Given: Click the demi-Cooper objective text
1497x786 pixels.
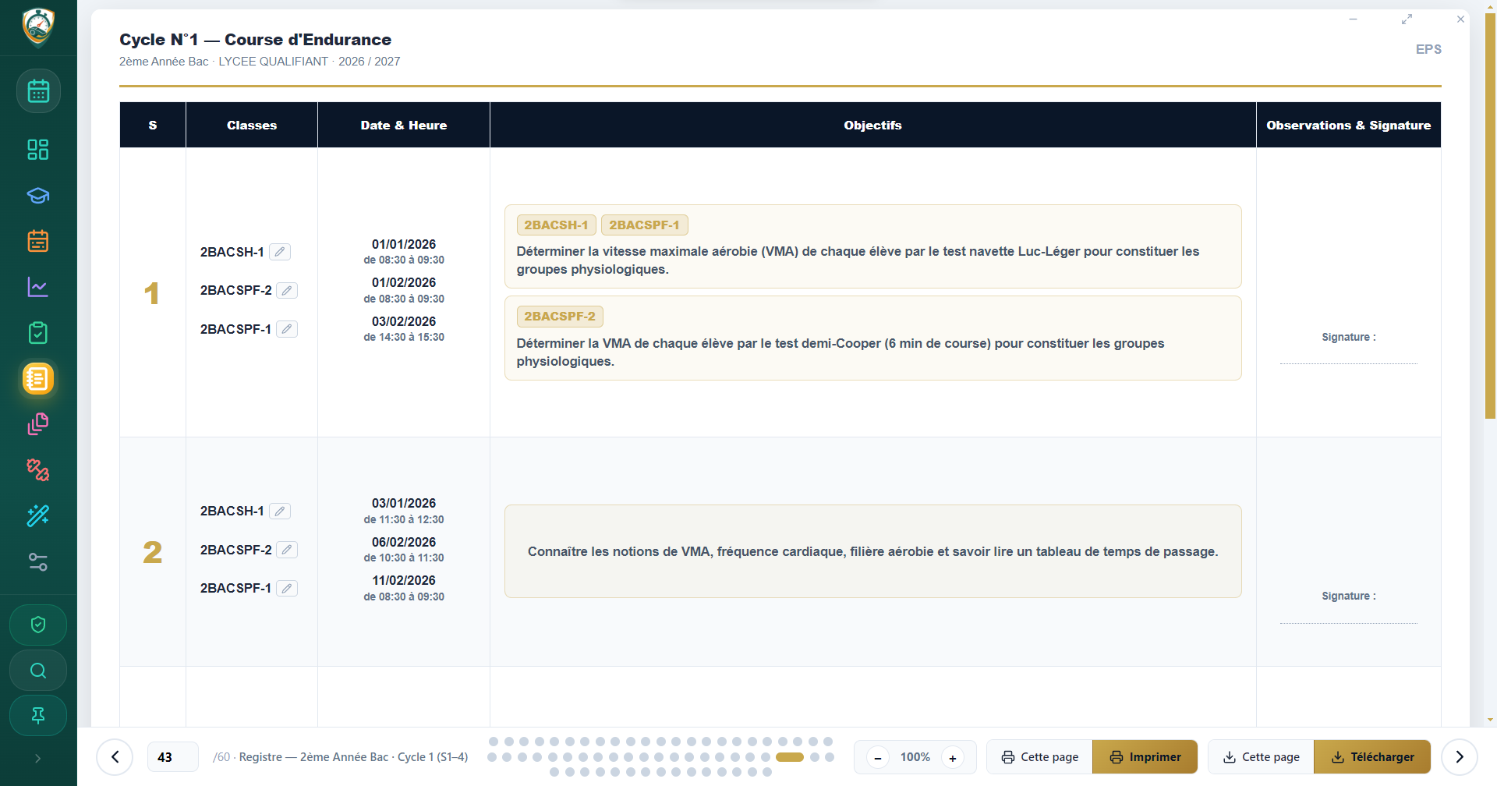Looking at the screenshot, I should coord(841,352).
